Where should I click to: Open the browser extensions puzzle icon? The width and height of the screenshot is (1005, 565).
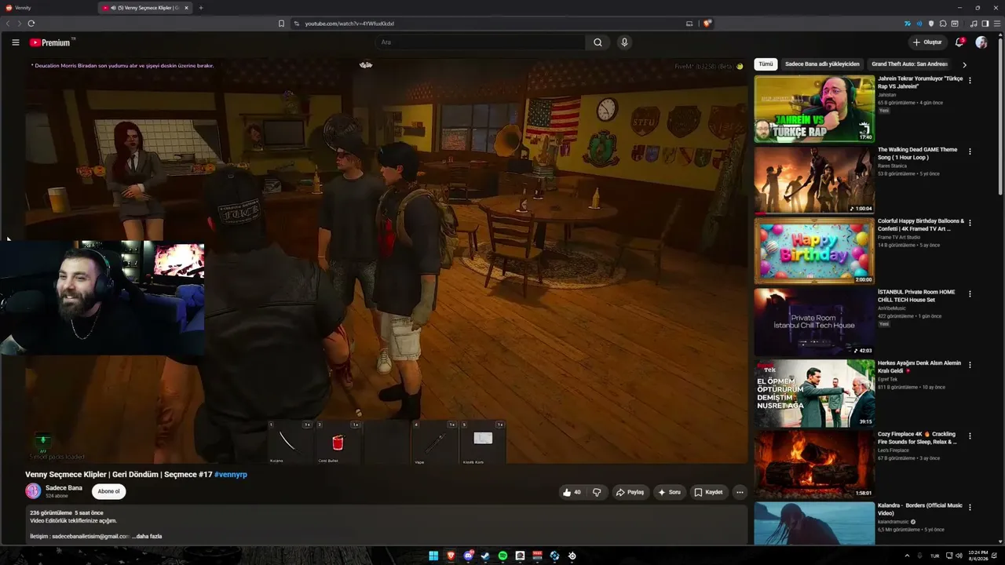(943, 24)
